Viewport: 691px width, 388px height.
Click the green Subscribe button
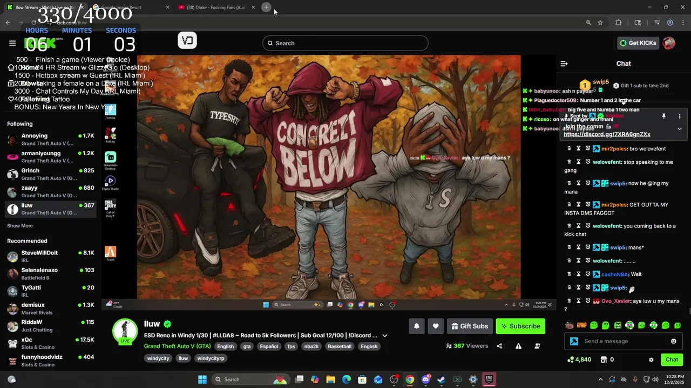[520, 326]
